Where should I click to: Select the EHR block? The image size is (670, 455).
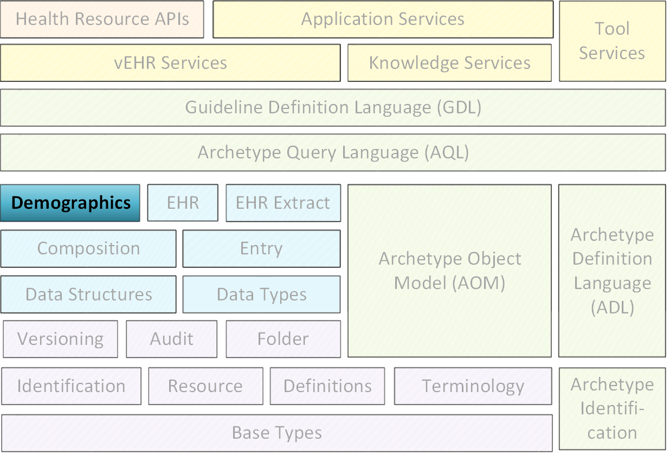point(183,203)
